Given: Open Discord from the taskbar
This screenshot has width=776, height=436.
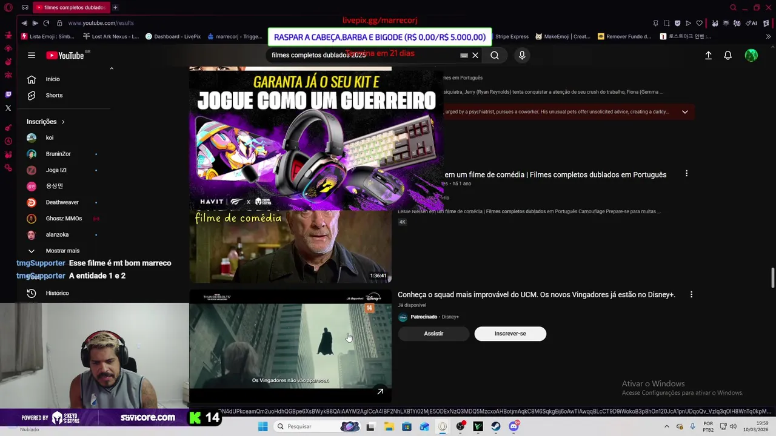Looking at the screenshot, I should pyautogui.click(x=513, y=426).
